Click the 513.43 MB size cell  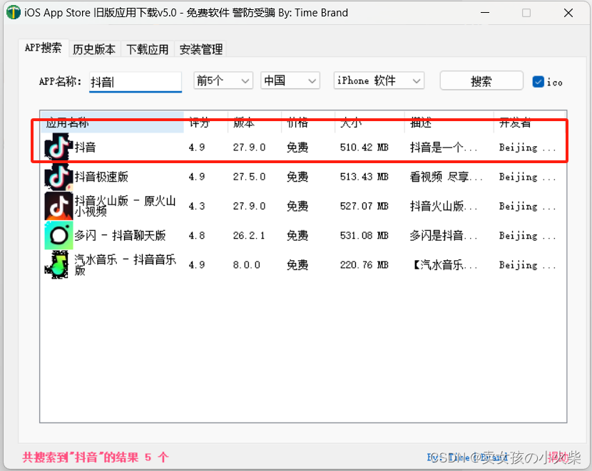[x=364, y=177]
